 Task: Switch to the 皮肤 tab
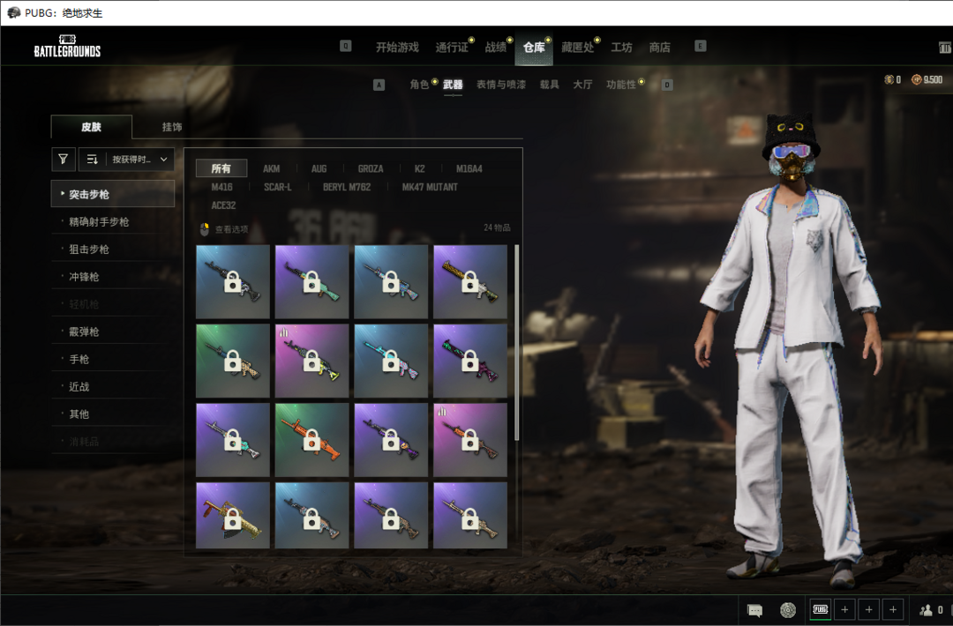point(91,126)
